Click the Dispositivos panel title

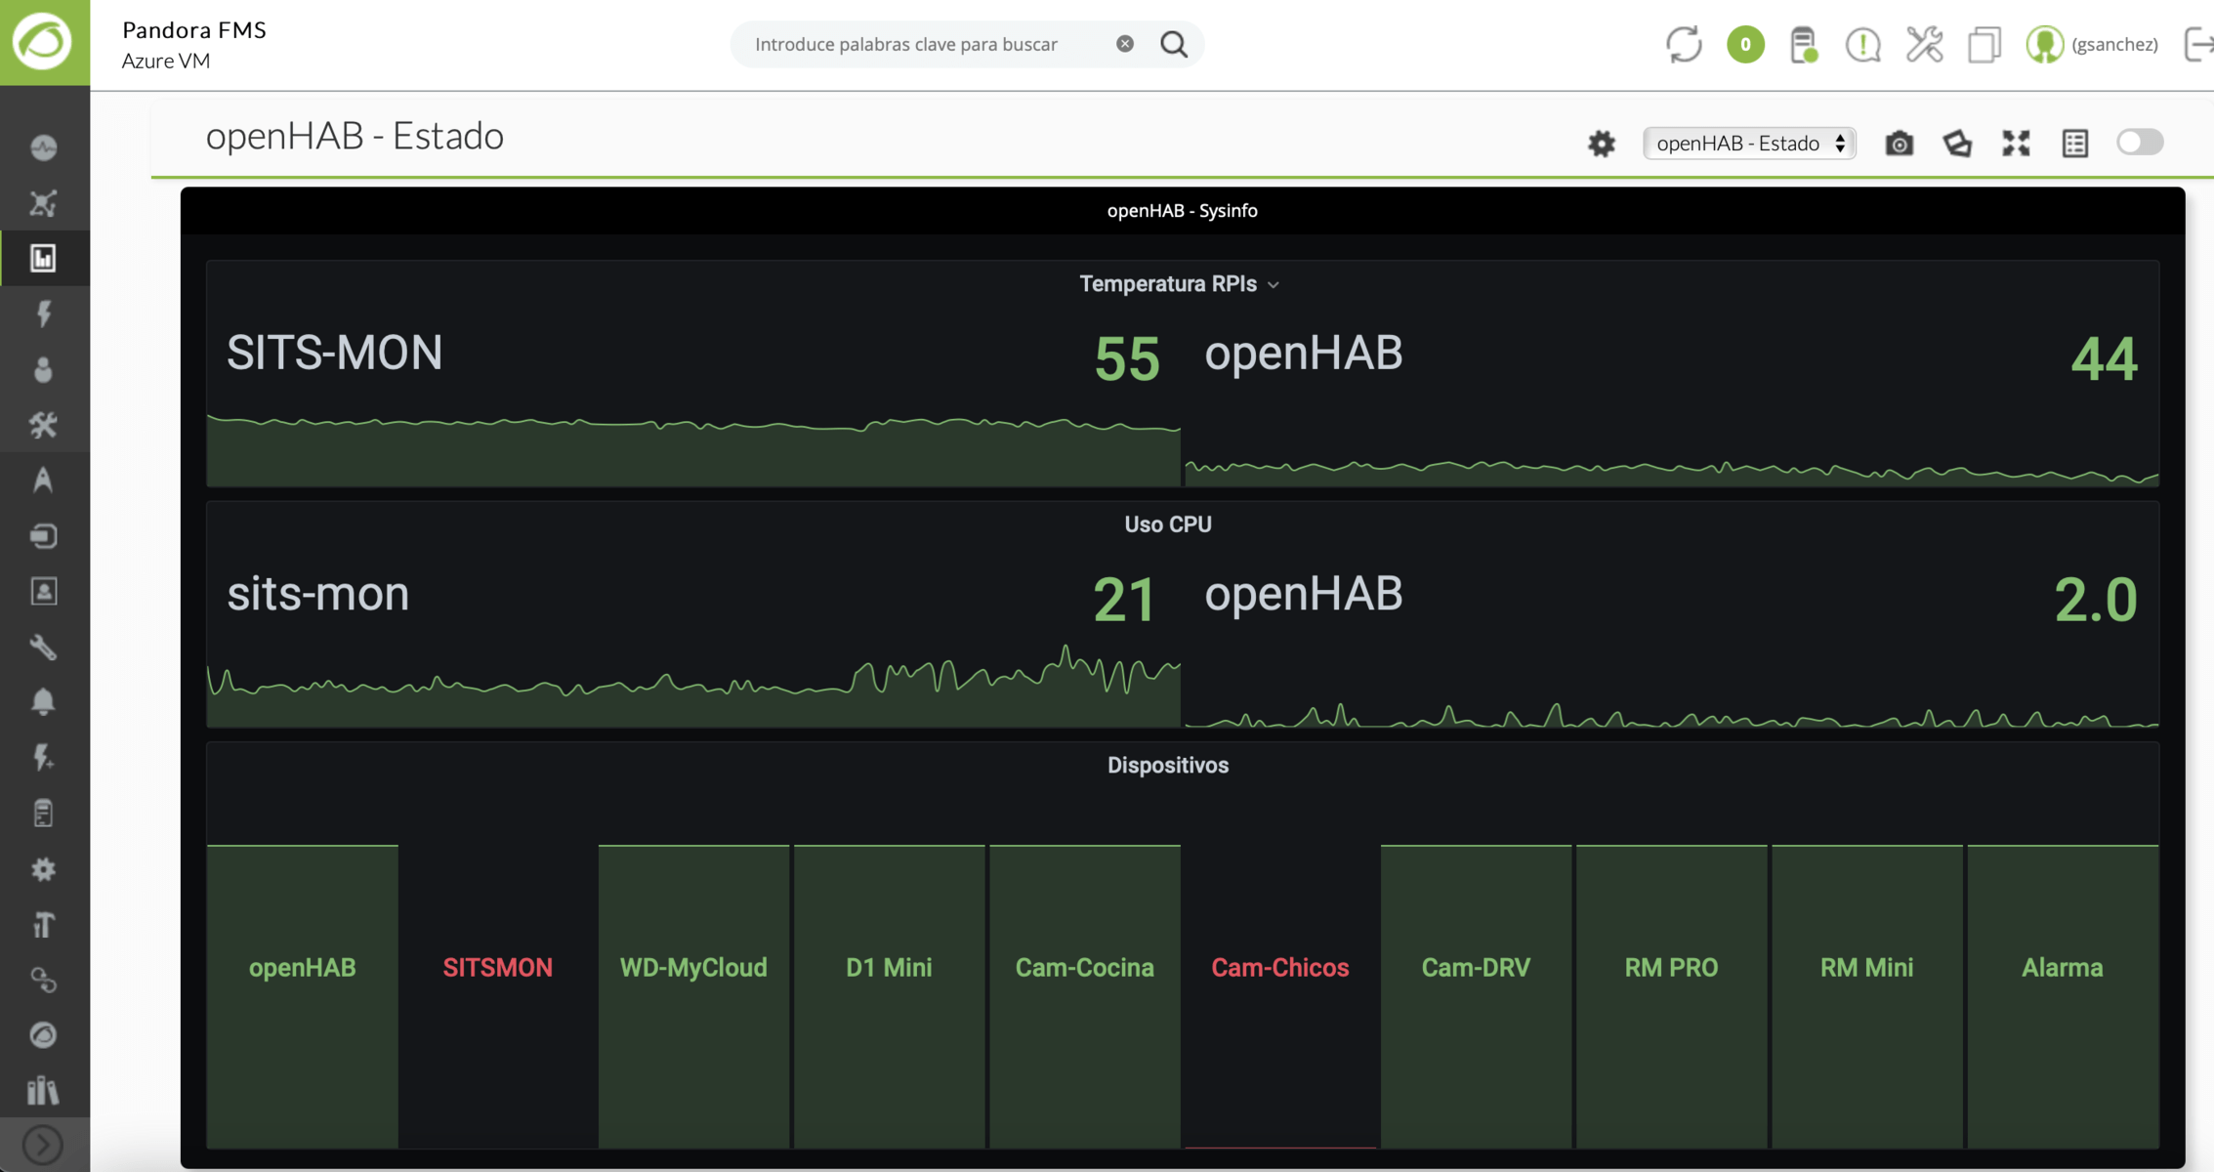(1168, 766)
